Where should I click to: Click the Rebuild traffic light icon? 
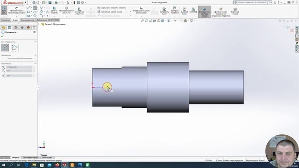(x=74, y=2)
